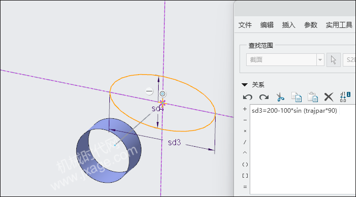Screen dimensions: 356x197
Task: Insert the minus operator symbol
Action: click(x=245, y=120)
